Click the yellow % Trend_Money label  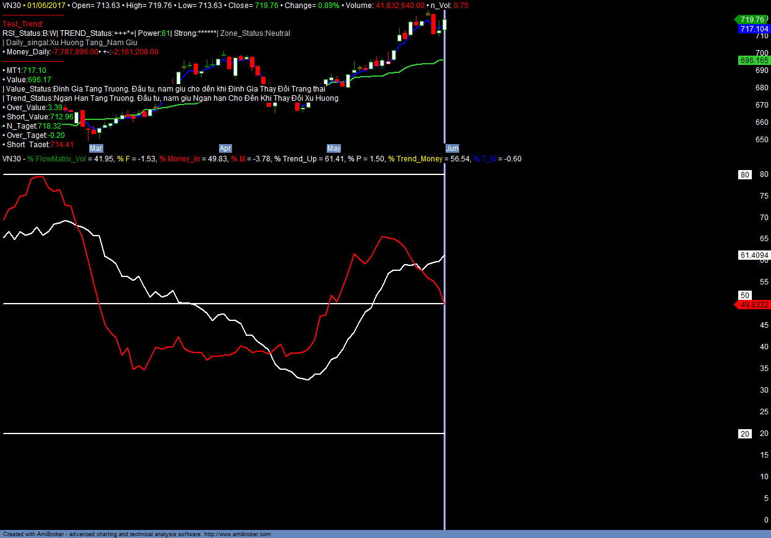click(x=415, y=159)
